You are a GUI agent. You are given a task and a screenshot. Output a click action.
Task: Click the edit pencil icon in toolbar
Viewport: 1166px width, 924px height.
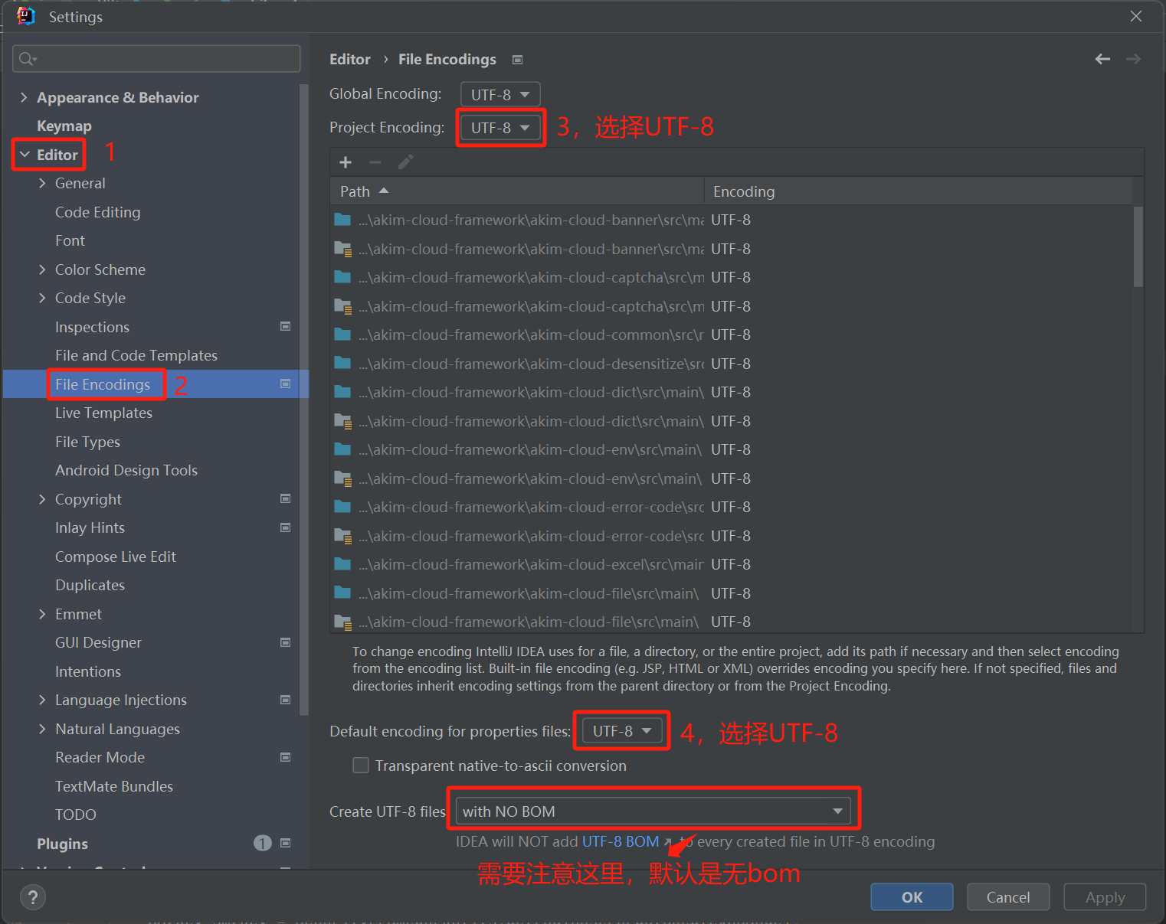[405, 162]
